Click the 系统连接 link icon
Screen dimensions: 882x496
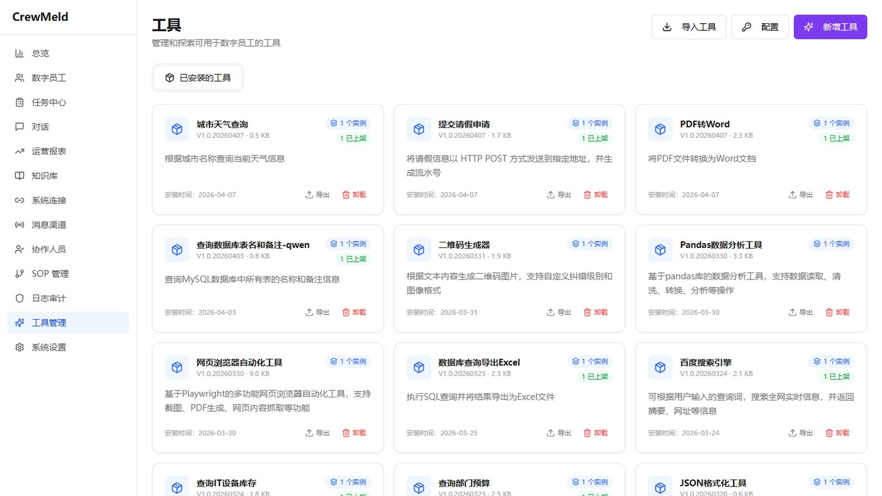19,200
